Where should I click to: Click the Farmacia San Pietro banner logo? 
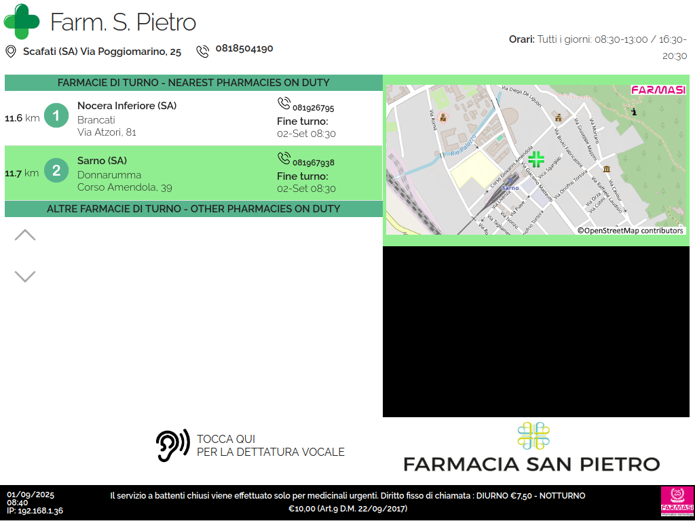coord(531,448)
